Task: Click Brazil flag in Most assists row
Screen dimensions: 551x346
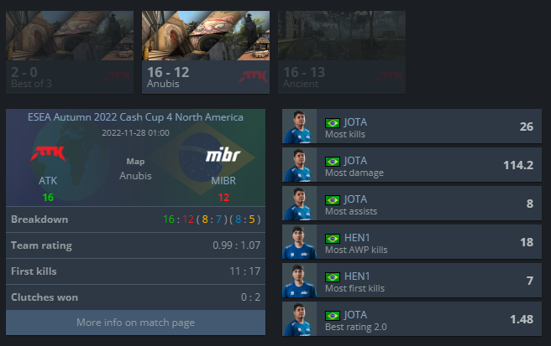Action: (x=333, y=200)
